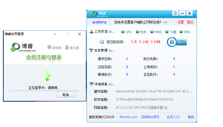Pause the client with 暂停 button
Image resolution: width=223 pixels, height=127 pixels.
pos(177,42)
